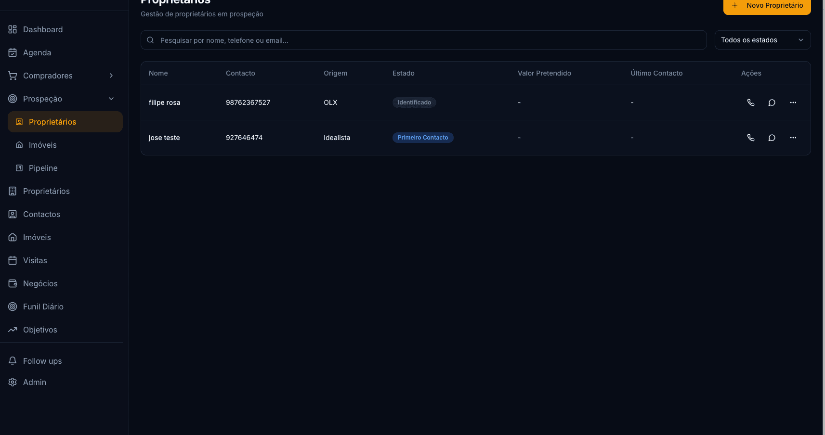Open more actions for filipe rosa
The height and width of the screenshot is (435, 825).
coord(793,102)
